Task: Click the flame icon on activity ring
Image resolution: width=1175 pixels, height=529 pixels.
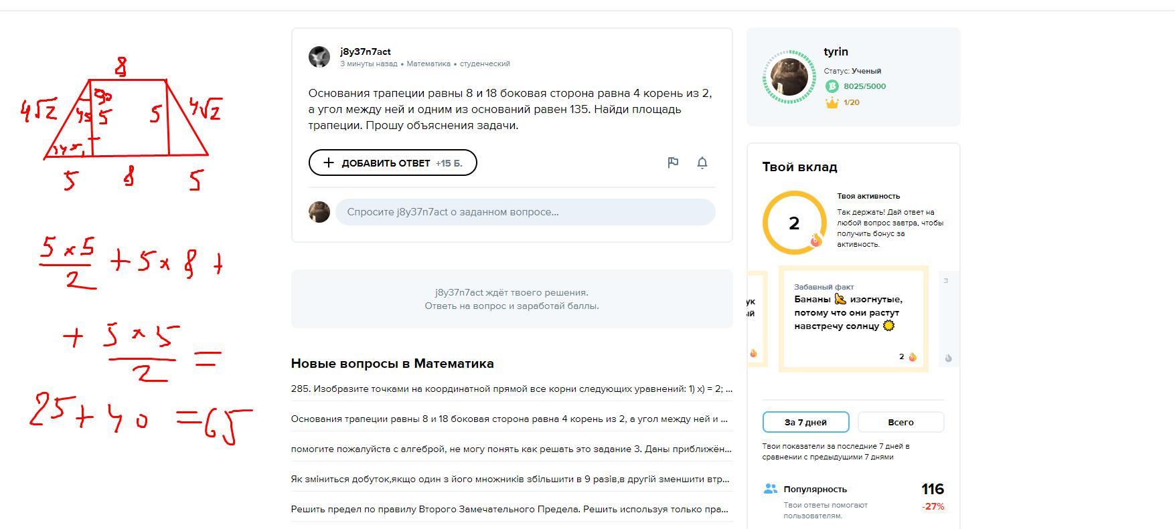Action: click(x=815, y=241)
